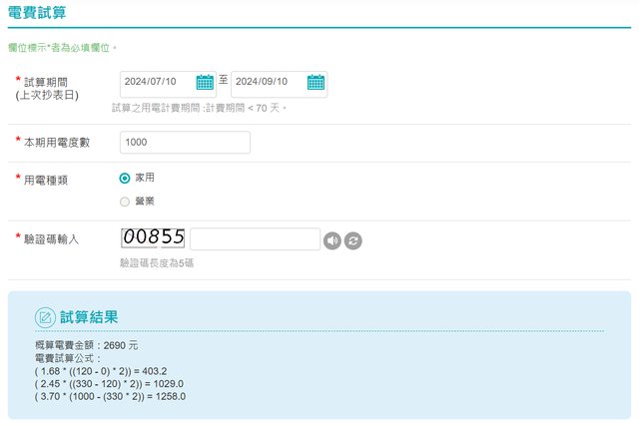Image resolution: width=639 pixels, height=426 pixels.
Task: Click the 本期用電度數 field containing 1000
Action: pos(184,143)
